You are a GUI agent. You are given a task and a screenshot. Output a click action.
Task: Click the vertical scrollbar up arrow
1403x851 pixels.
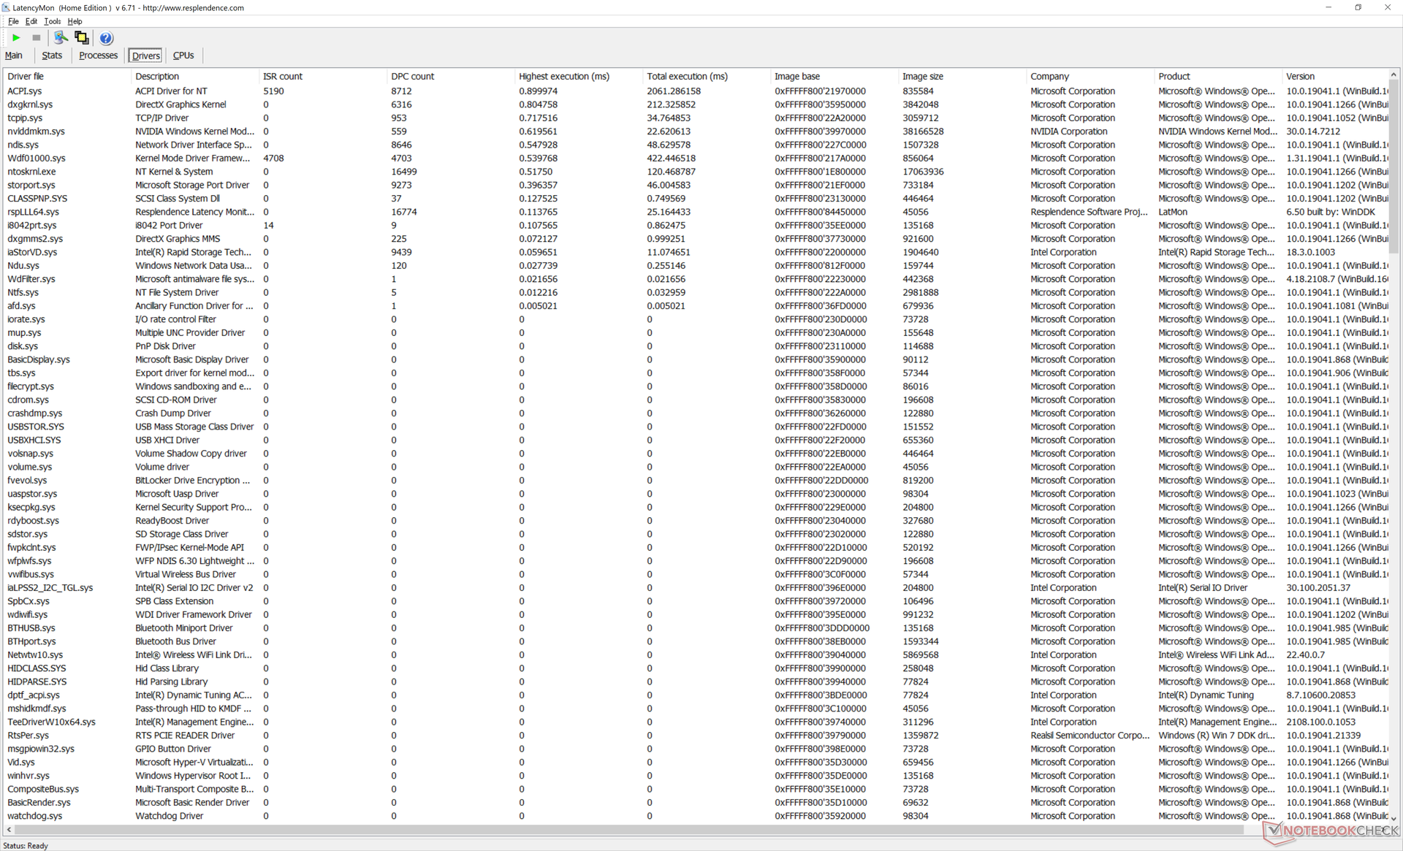point(1394,75)
